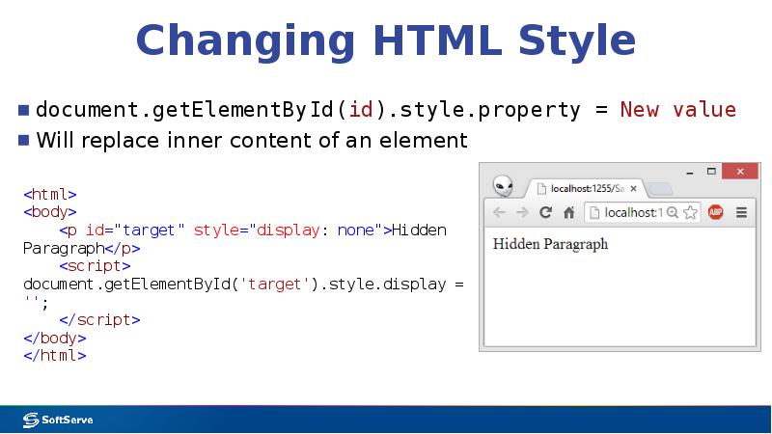
Task: Click the zoom magnifier icon in address bar
Action: click(673, 212)
